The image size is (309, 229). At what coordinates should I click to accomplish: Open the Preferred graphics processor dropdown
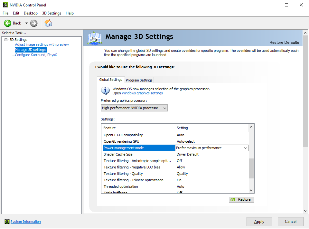point(134,108)
